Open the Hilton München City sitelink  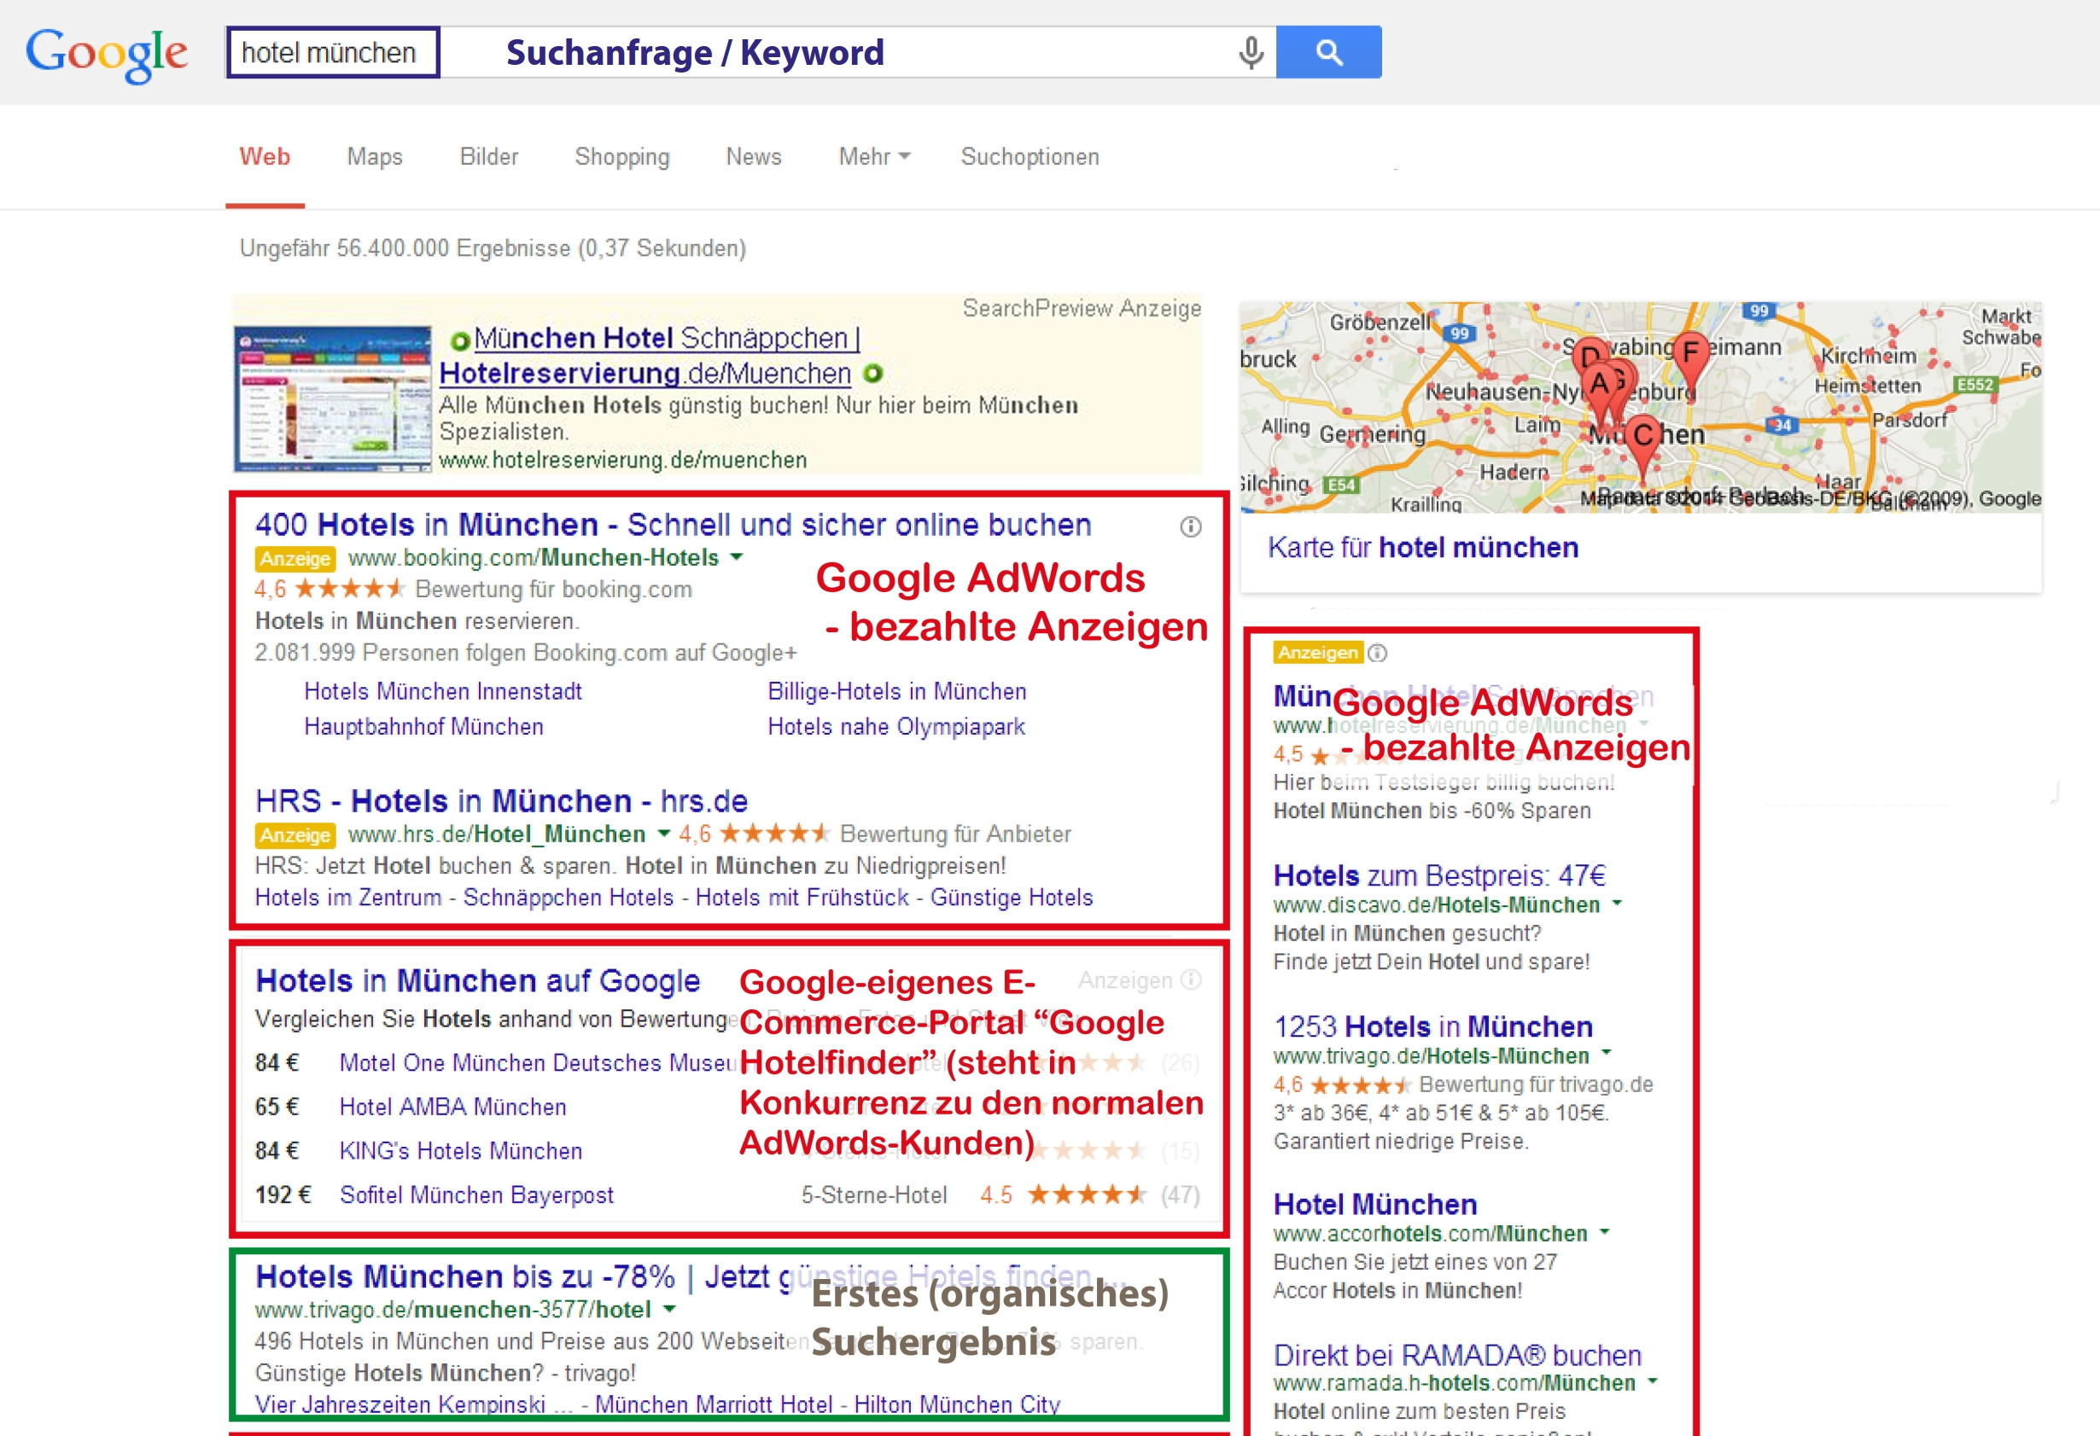[x=958, y=1405]
